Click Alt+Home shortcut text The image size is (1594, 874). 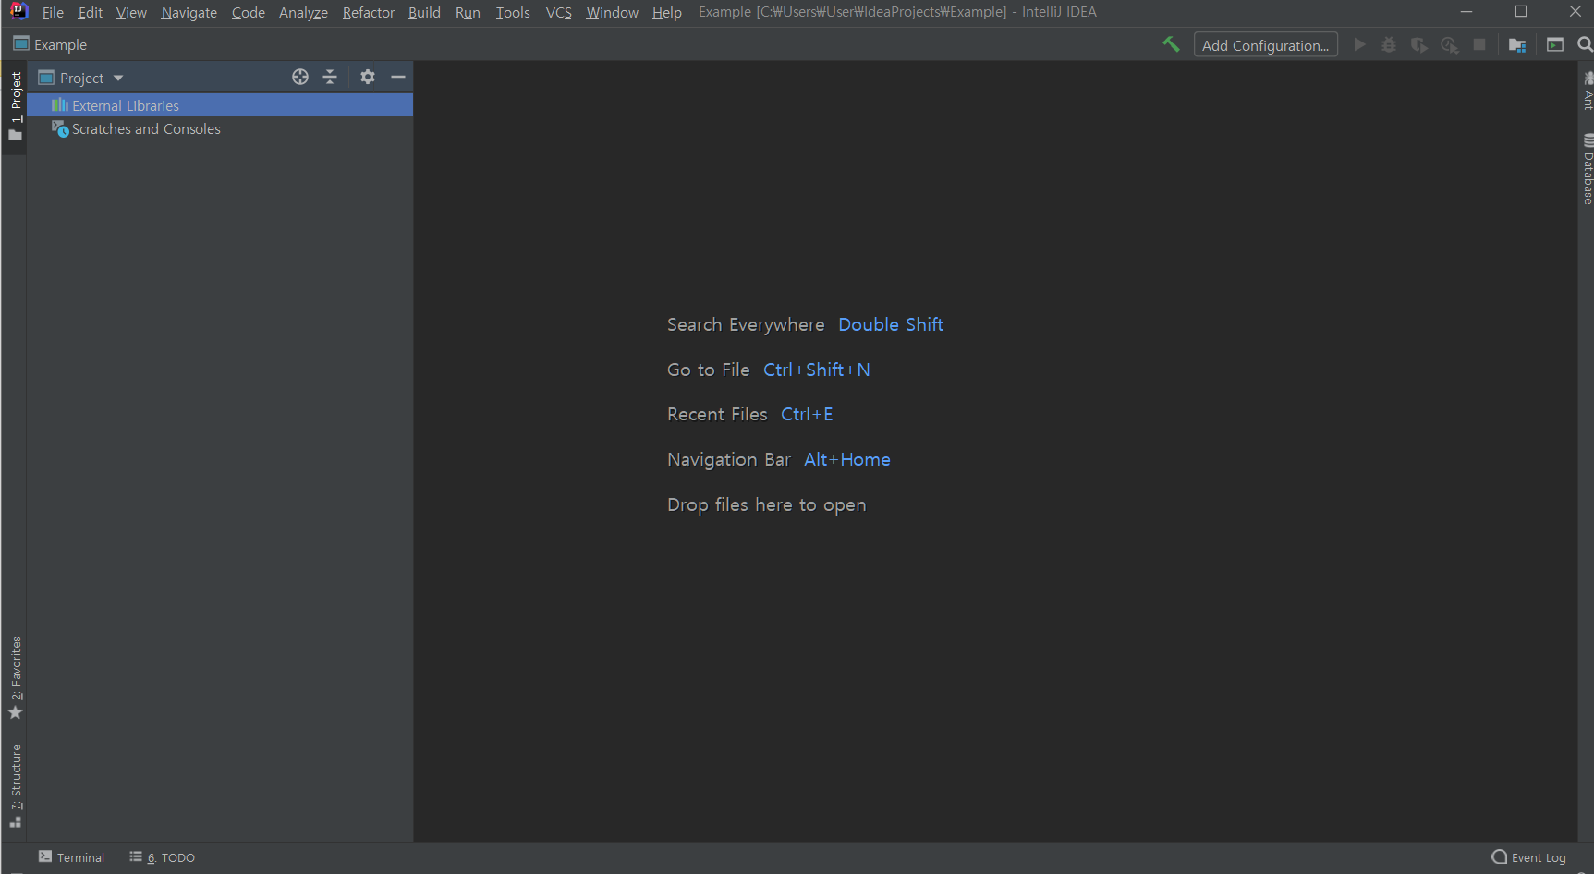coord(847,459)
